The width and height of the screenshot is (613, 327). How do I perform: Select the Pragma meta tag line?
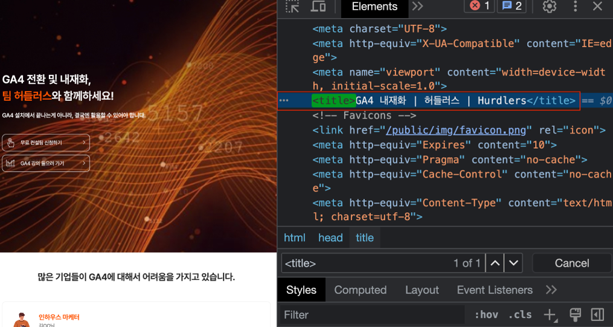point(449,160)
